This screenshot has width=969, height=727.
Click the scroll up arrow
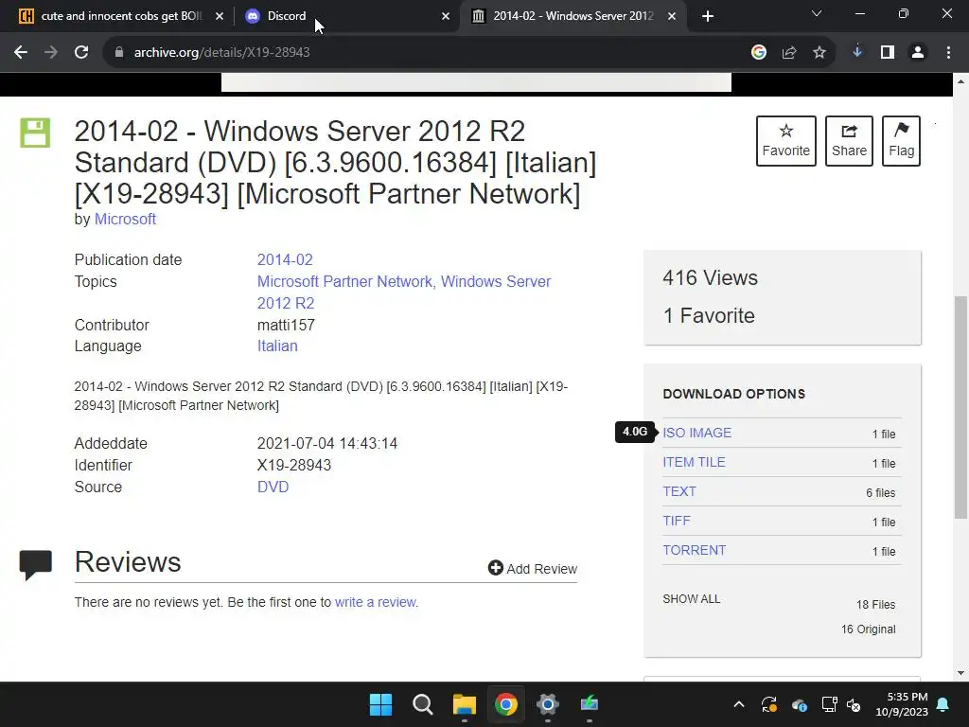click(x=960, y=81)
